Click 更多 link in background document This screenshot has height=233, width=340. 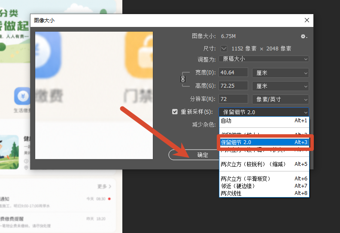104,186
